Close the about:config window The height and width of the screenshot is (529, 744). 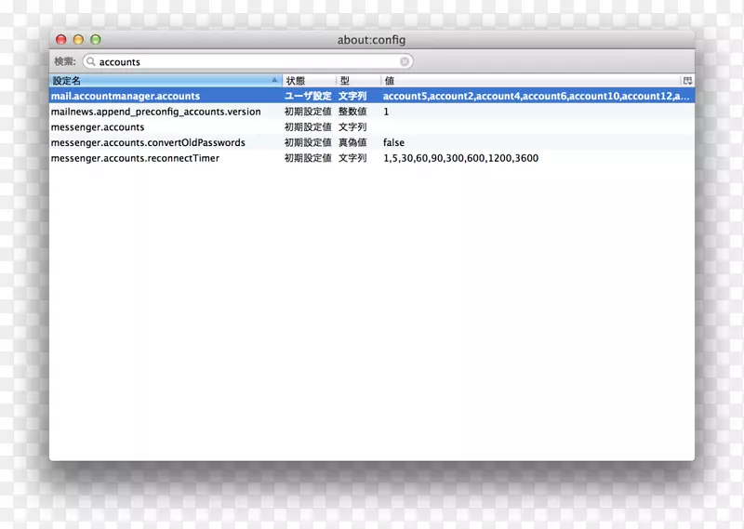coord(61,40)
